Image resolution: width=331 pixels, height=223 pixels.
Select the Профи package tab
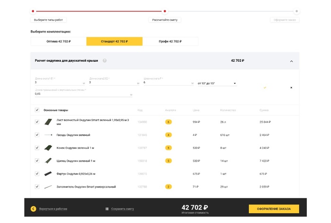(x=170, y=41)
